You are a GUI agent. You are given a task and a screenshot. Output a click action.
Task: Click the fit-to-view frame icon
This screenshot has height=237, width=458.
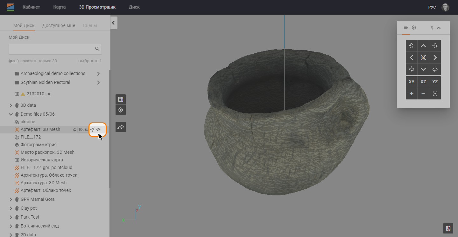435,94
